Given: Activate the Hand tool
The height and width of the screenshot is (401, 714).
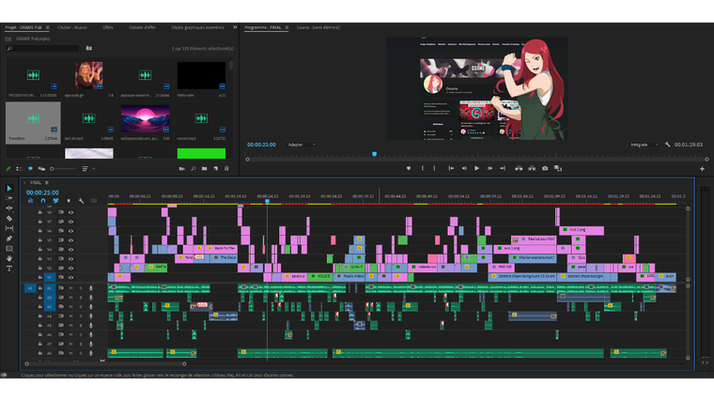Looking at the screenshot, I should point(9,258).
